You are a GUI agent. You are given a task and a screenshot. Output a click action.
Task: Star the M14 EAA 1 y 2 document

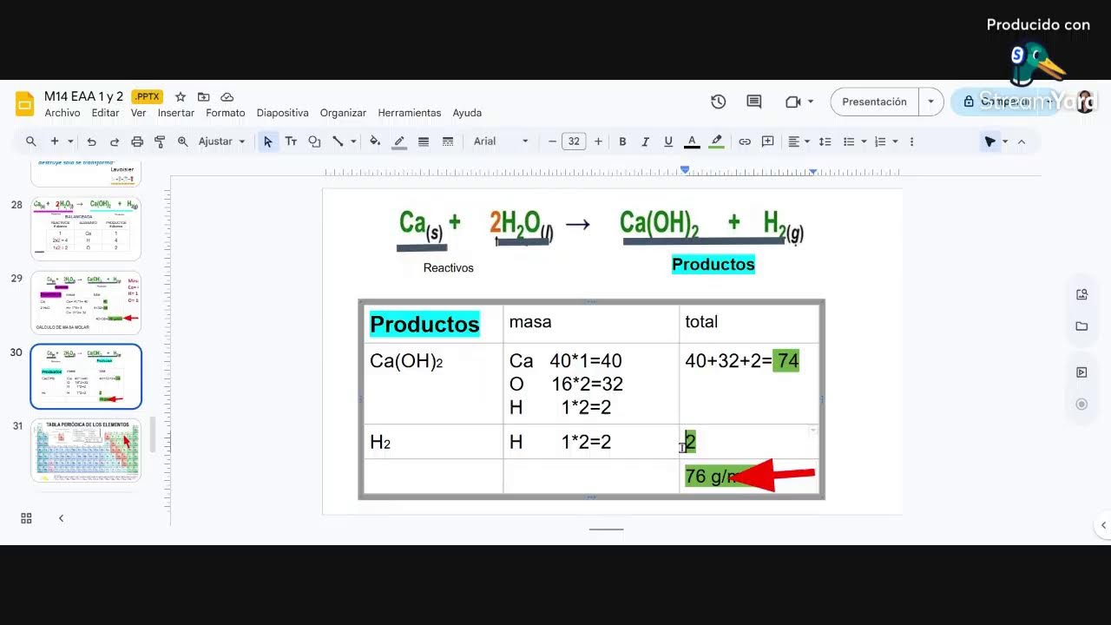click(x=181, y=96)
